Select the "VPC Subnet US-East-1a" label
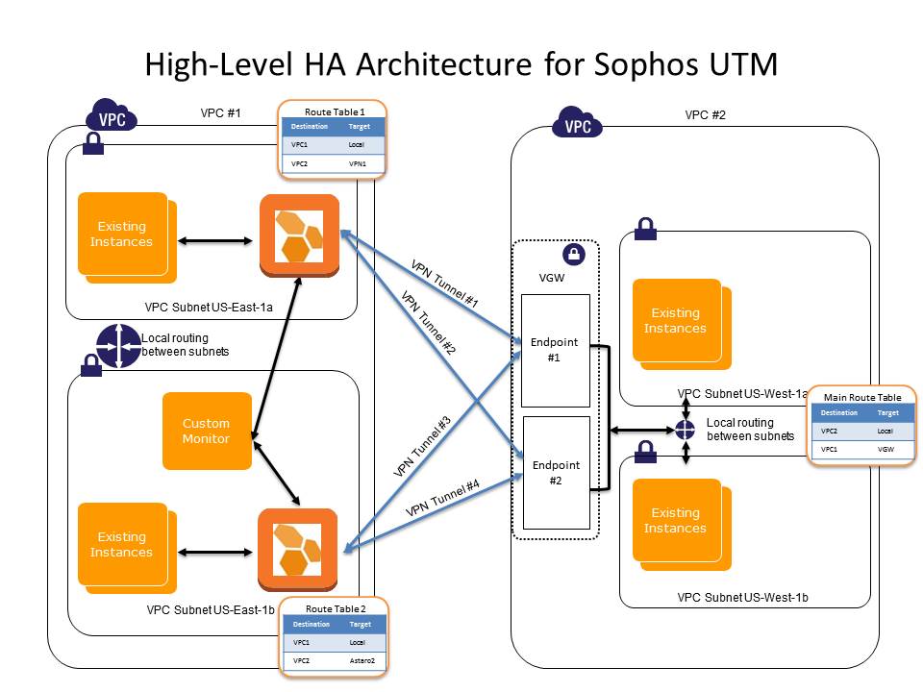923x692 pixels. [x=209, y=308]
